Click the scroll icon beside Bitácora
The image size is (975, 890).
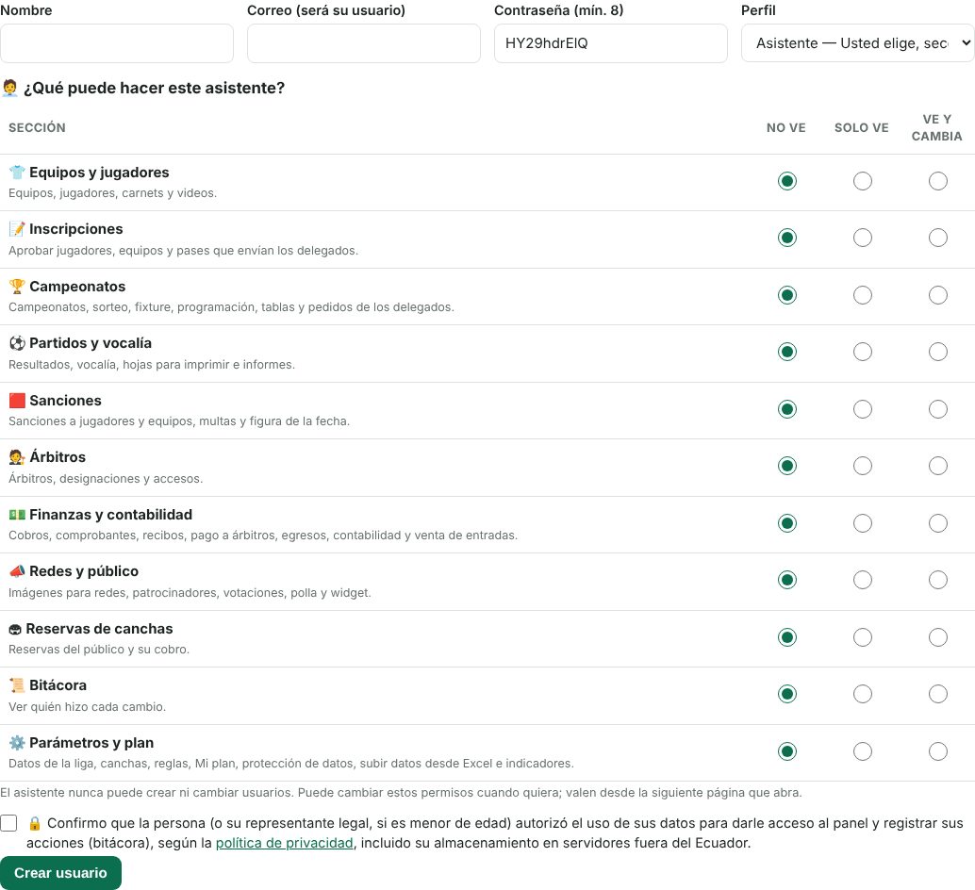17,684
